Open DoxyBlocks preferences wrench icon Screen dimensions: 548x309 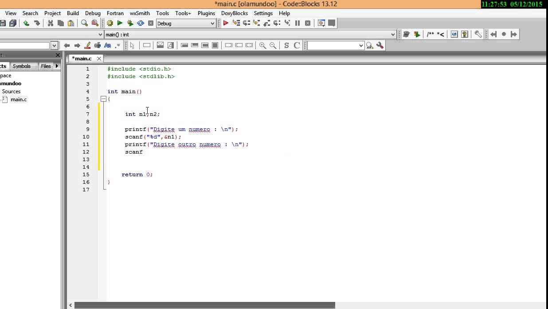(478, 34)
